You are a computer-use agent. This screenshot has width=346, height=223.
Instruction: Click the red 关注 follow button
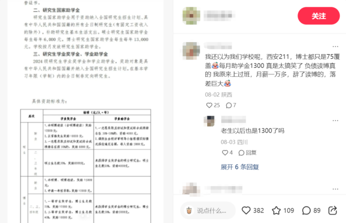(x=319, y=16)
